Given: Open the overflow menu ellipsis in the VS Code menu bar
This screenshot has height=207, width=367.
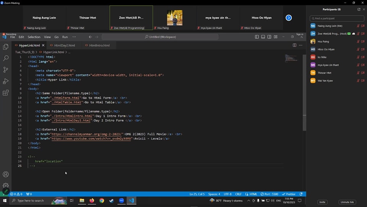Looking at the screenshot, I should pyautogui.click(x=74, y=37).
